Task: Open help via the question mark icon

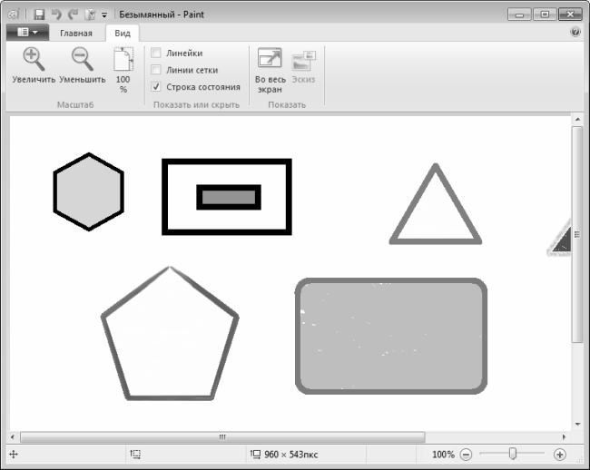Action: [575, 32]
